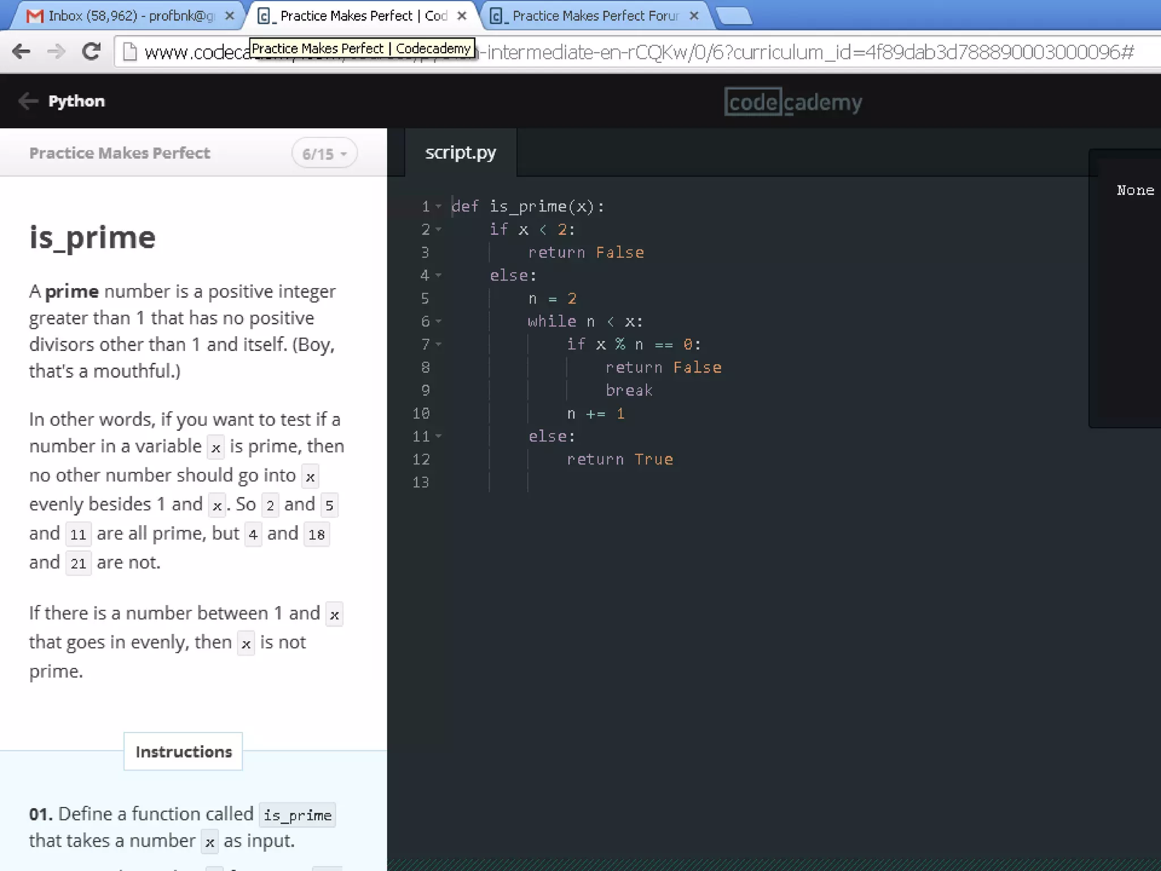The width and height of the screenshot is (1161, 871).
Task: Close the Practice Makes Perfect Forum tab
Action: coord(694,16)
